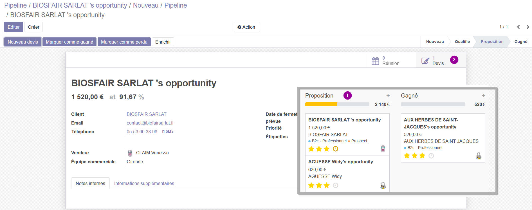Open the Action gear menu
532x210 pixels.
point(246,27)
